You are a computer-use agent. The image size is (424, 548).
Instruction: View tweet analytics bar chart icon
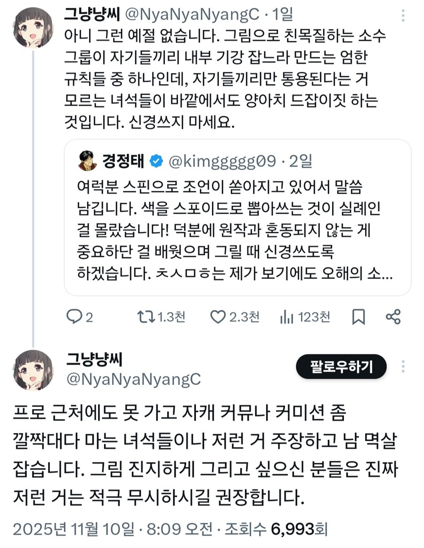286,317
